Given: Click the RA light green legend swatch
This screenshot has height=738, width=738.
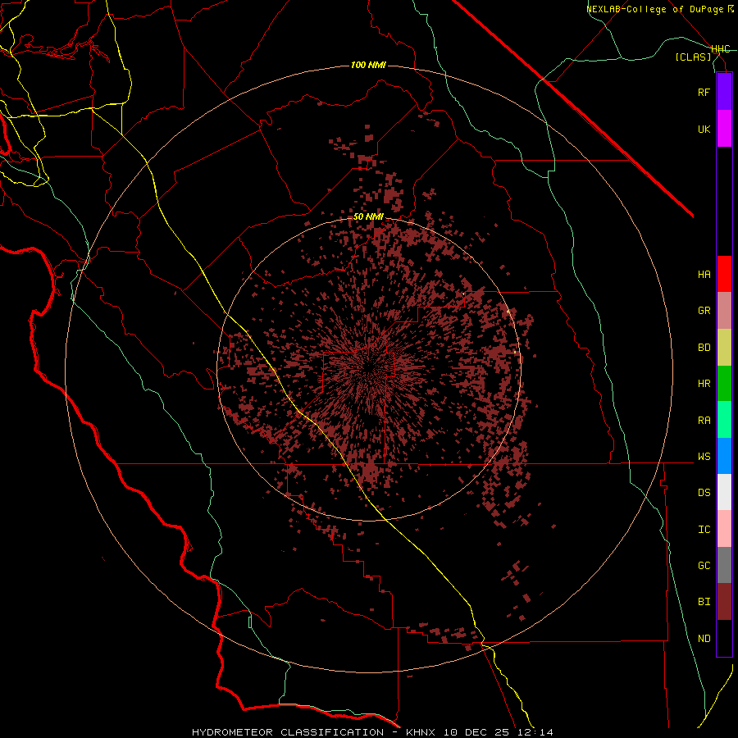Looking at the screenshot, I should point(724,420).
